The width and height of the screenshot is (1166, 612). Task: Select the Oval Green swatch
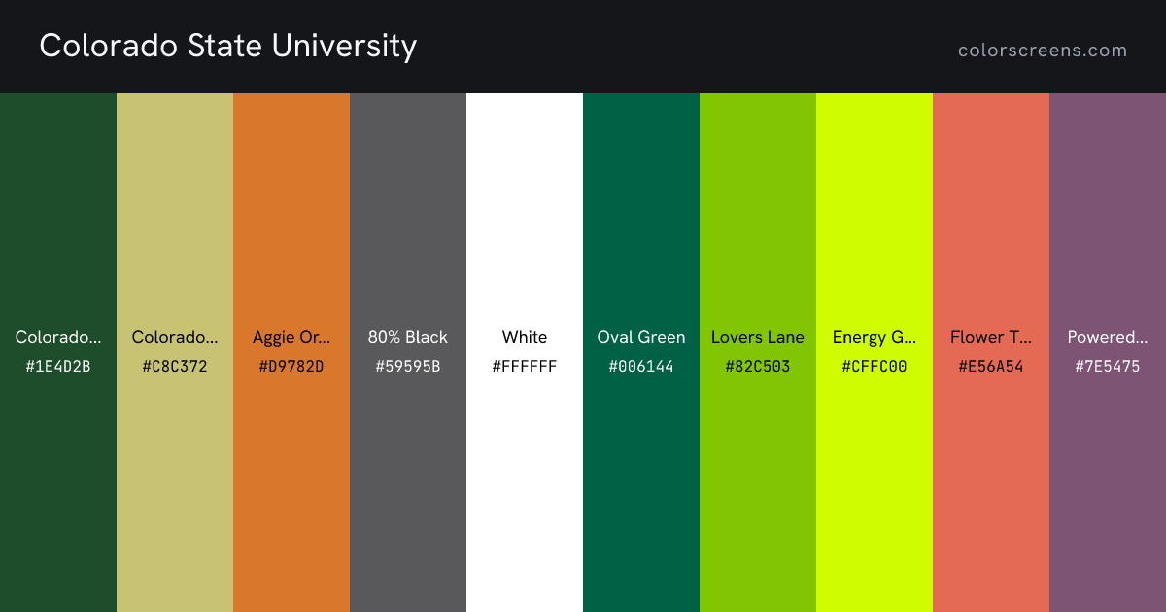[641, 353]
